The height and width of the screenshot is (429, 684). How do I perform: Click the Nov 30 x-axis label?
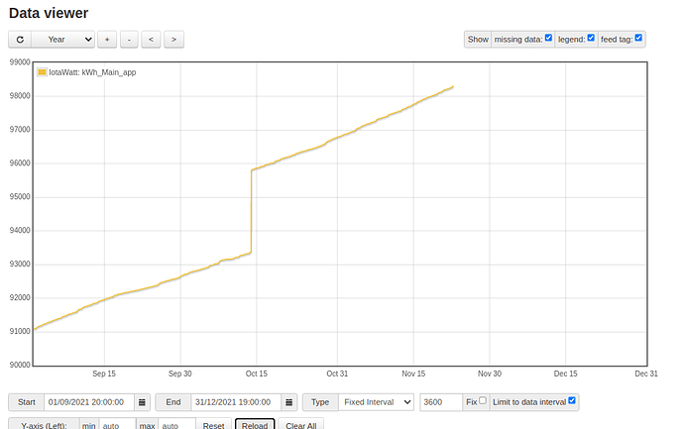[490, 374]
